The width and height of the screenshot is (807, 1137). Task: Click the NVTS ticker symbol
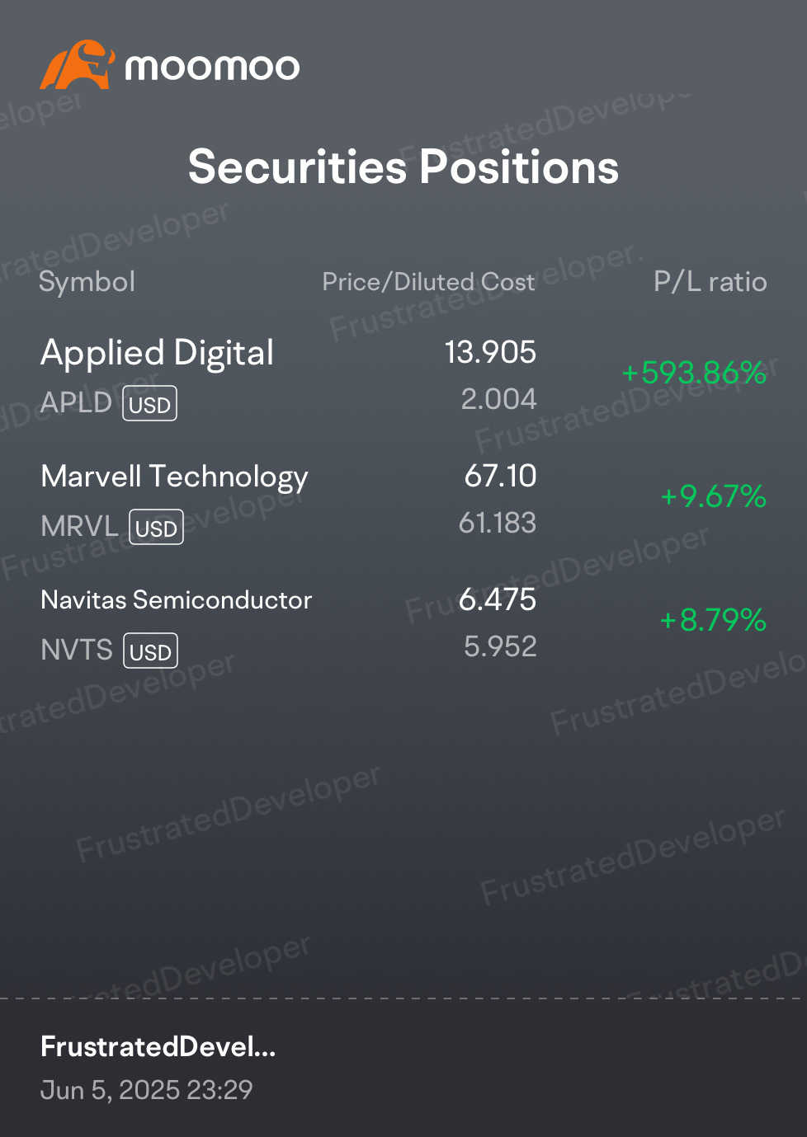(x=77, y=650)
